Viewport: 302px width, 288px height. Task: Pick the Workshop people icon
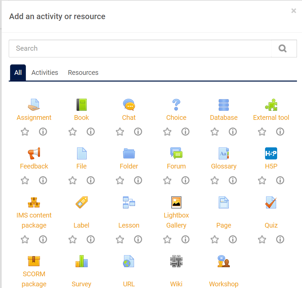(224, 261)
